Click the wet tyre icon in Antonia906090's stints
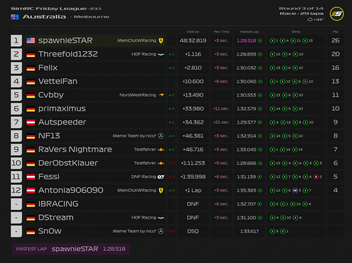 tap(295, 190)
